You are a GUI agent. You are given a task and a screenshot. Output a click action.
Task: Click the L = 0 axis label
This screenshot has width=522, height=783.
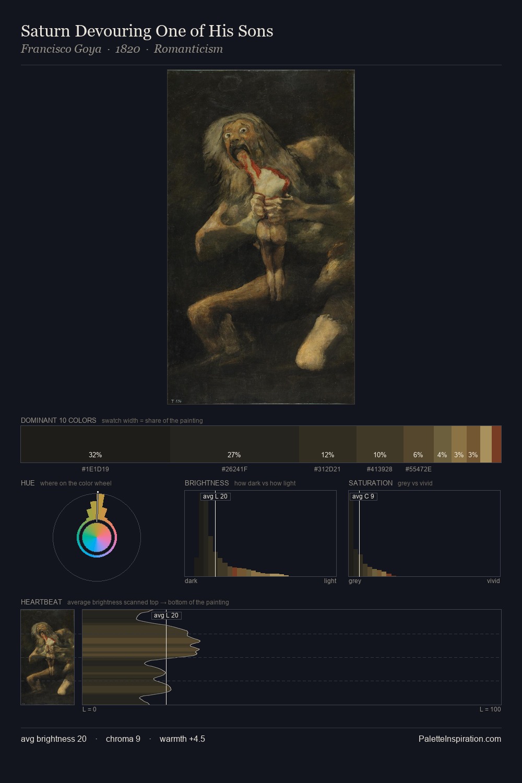pyautogui.click(x=89, y=709)
